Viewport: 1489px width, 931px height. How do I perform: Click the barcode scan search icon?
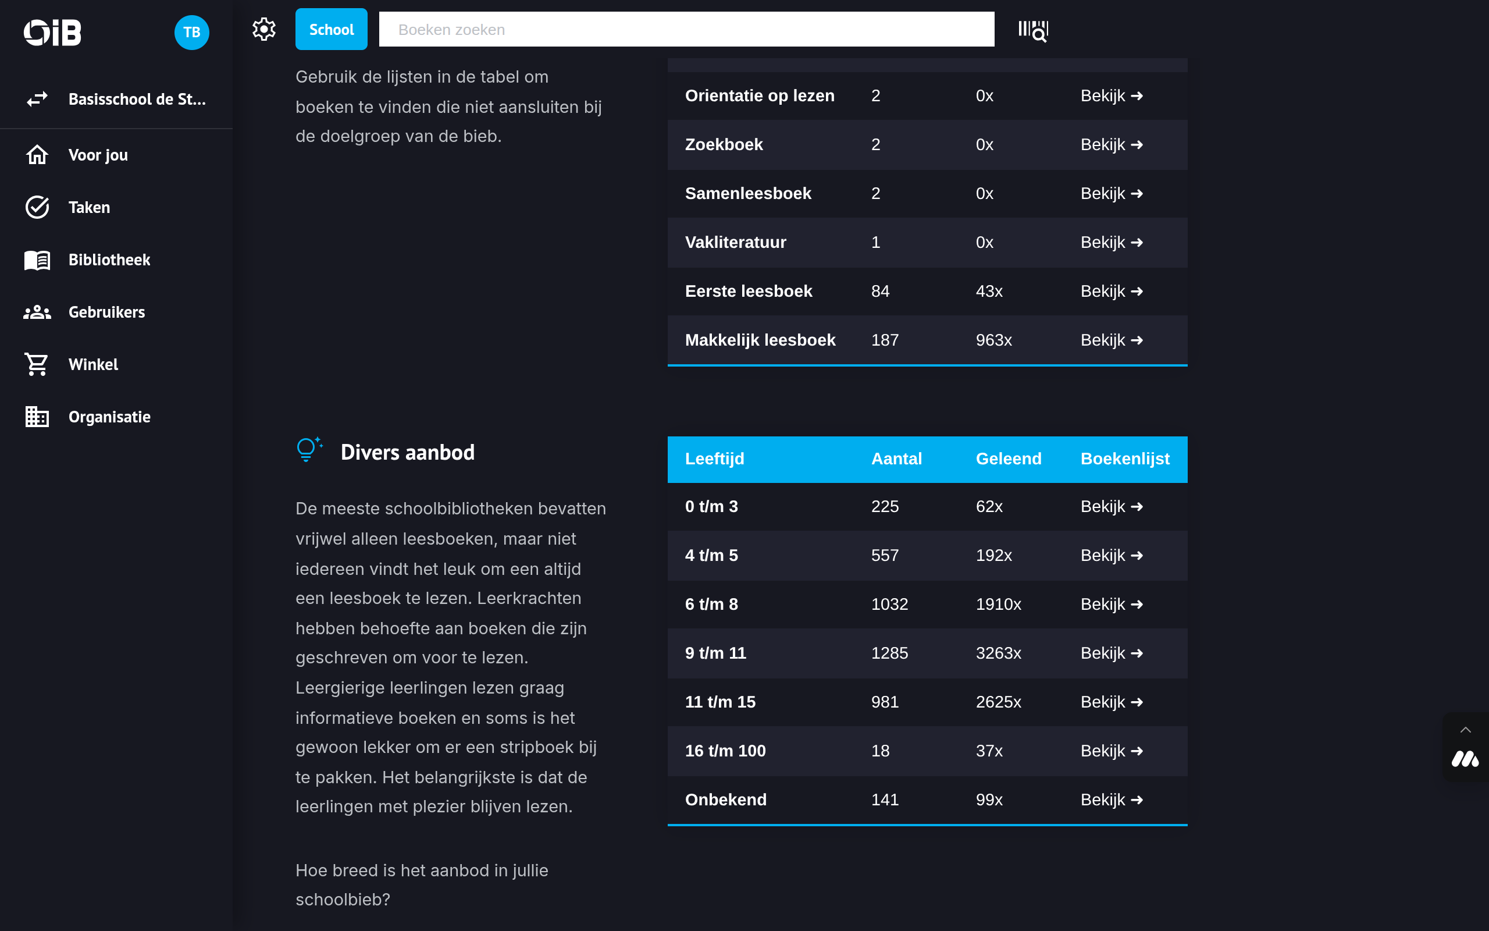point(1033,30)
